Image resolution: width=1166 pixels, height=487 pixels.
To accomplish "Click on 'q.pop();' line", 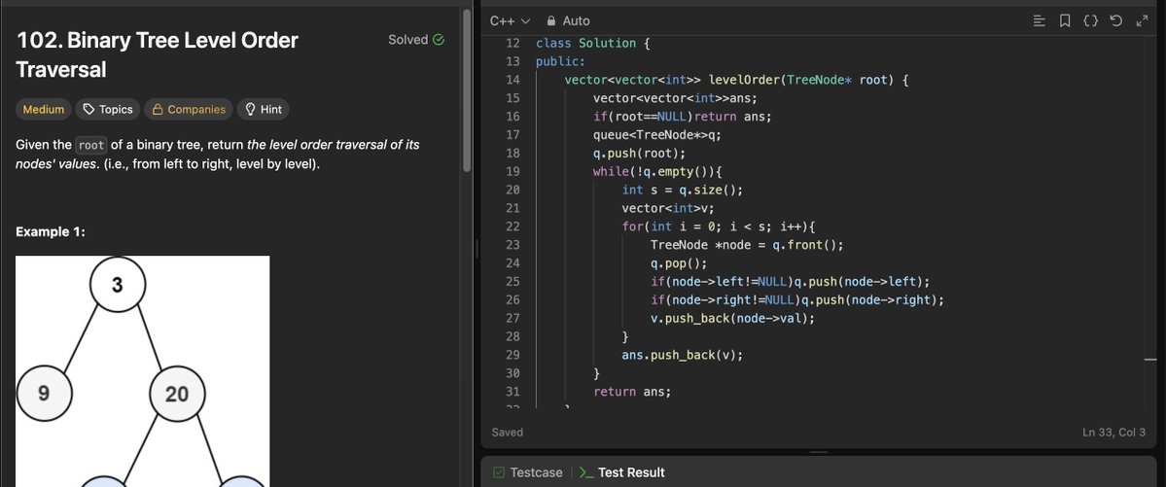I will coord(679,263).
